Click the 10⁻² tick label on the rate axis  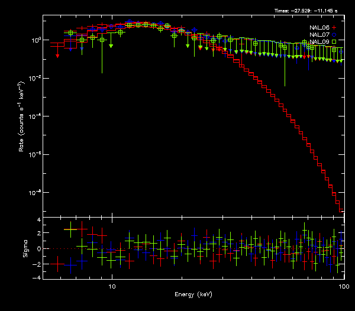pos(36,78)
